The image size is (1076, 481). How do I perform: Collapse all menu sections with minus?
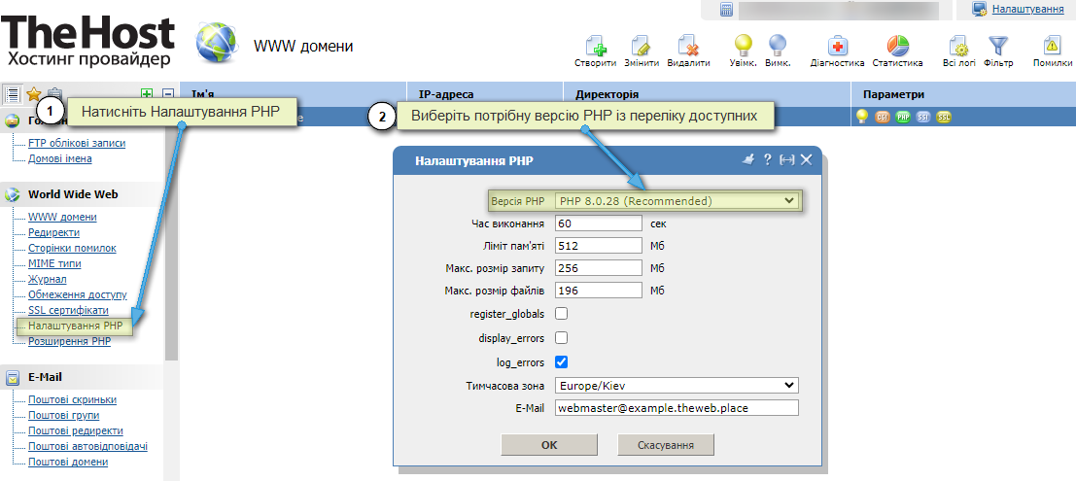(167, 94)
